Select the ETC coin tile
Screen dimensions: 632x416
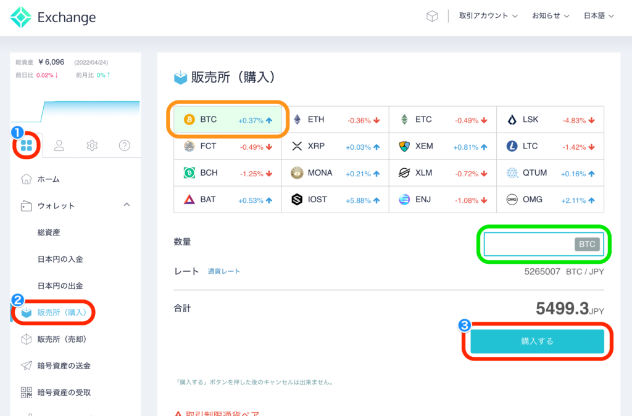pos(443,120)
